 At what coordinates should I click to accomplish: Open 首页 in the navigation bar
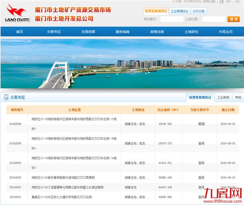[20, 32]
